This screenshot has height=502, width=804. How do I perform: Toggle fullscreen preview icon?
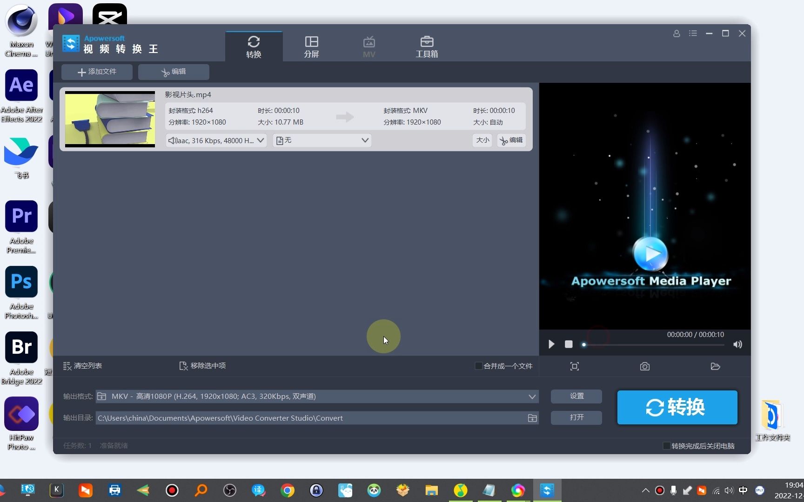575,366
